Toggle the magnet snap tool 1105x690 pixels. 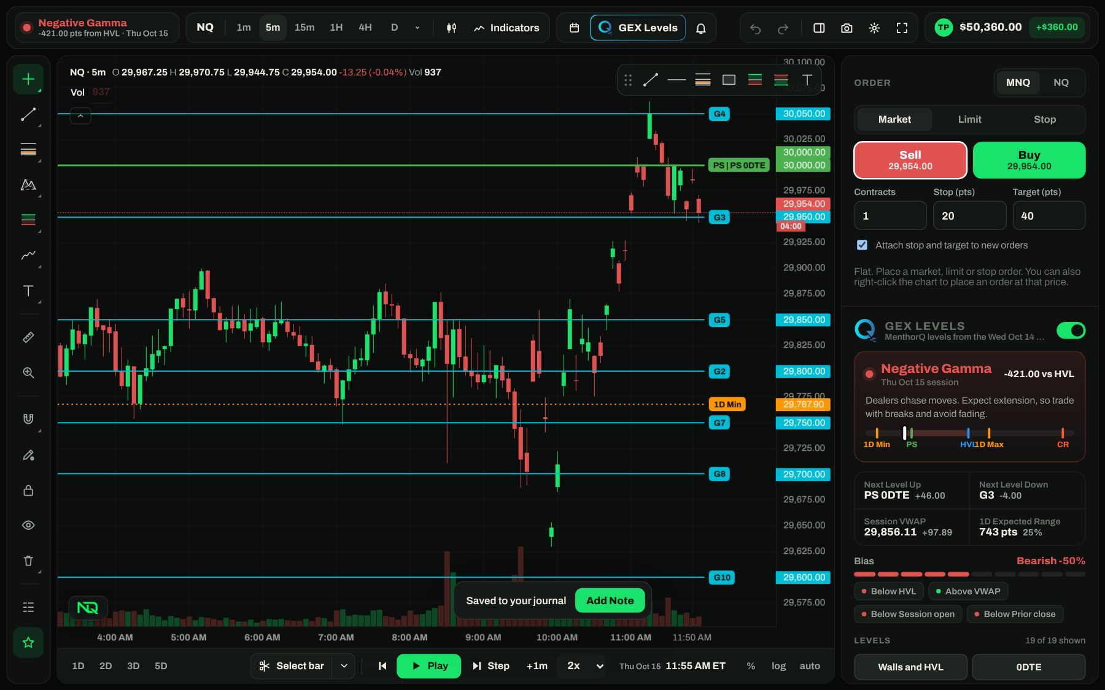28,419
